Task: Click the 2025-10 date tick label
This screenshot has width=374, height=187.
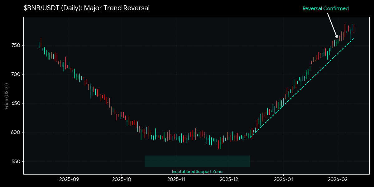Action: (x=122, y=180)
